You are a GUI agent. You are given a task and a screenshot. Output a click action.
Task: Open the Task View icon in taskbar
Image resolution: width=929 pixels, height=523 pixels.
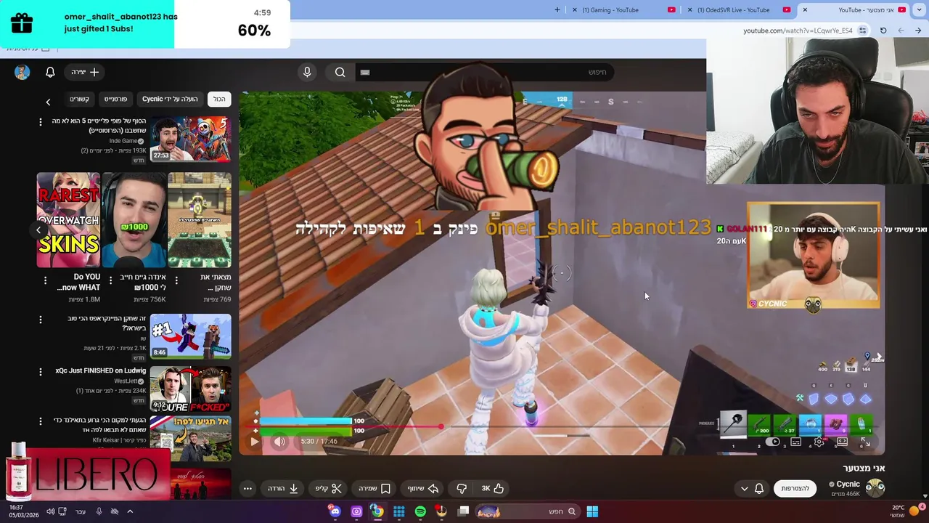[463, 511]
